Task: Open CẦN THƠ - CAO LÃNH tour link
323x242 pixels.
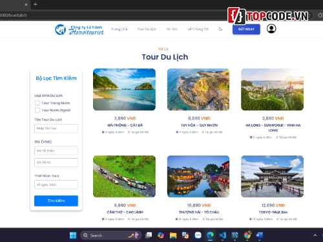Action: coord(125,212)
